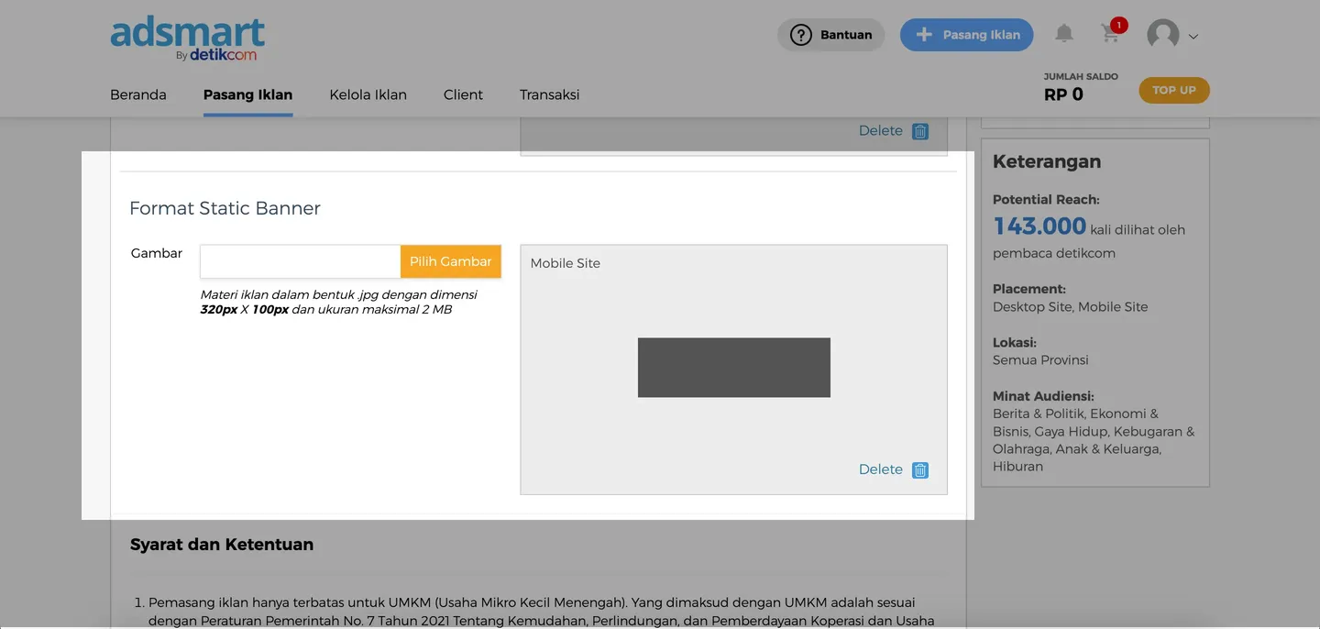Image resolution: width=1320 pixels, height=629 pixels.
Task: Switch to the Client tab
Action: click(x=463, y=94)
